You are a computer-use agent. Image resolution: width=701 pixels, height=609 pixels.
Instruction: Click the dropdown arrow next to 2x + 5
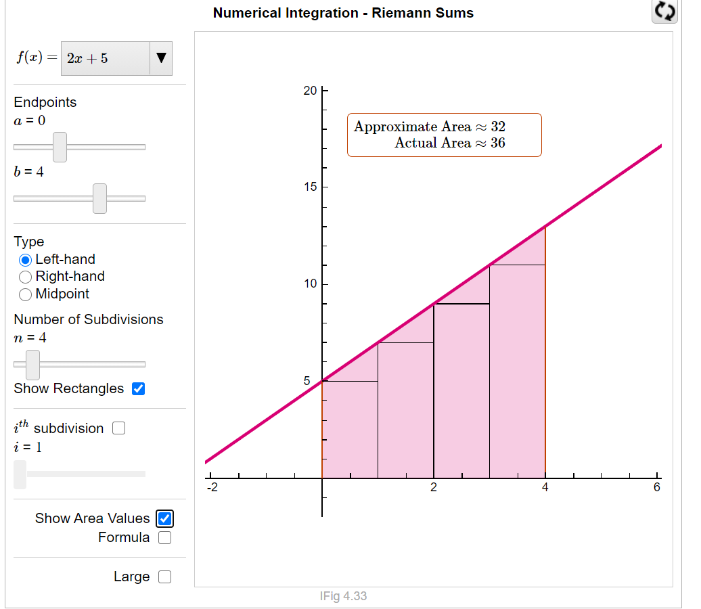point(161,59)
